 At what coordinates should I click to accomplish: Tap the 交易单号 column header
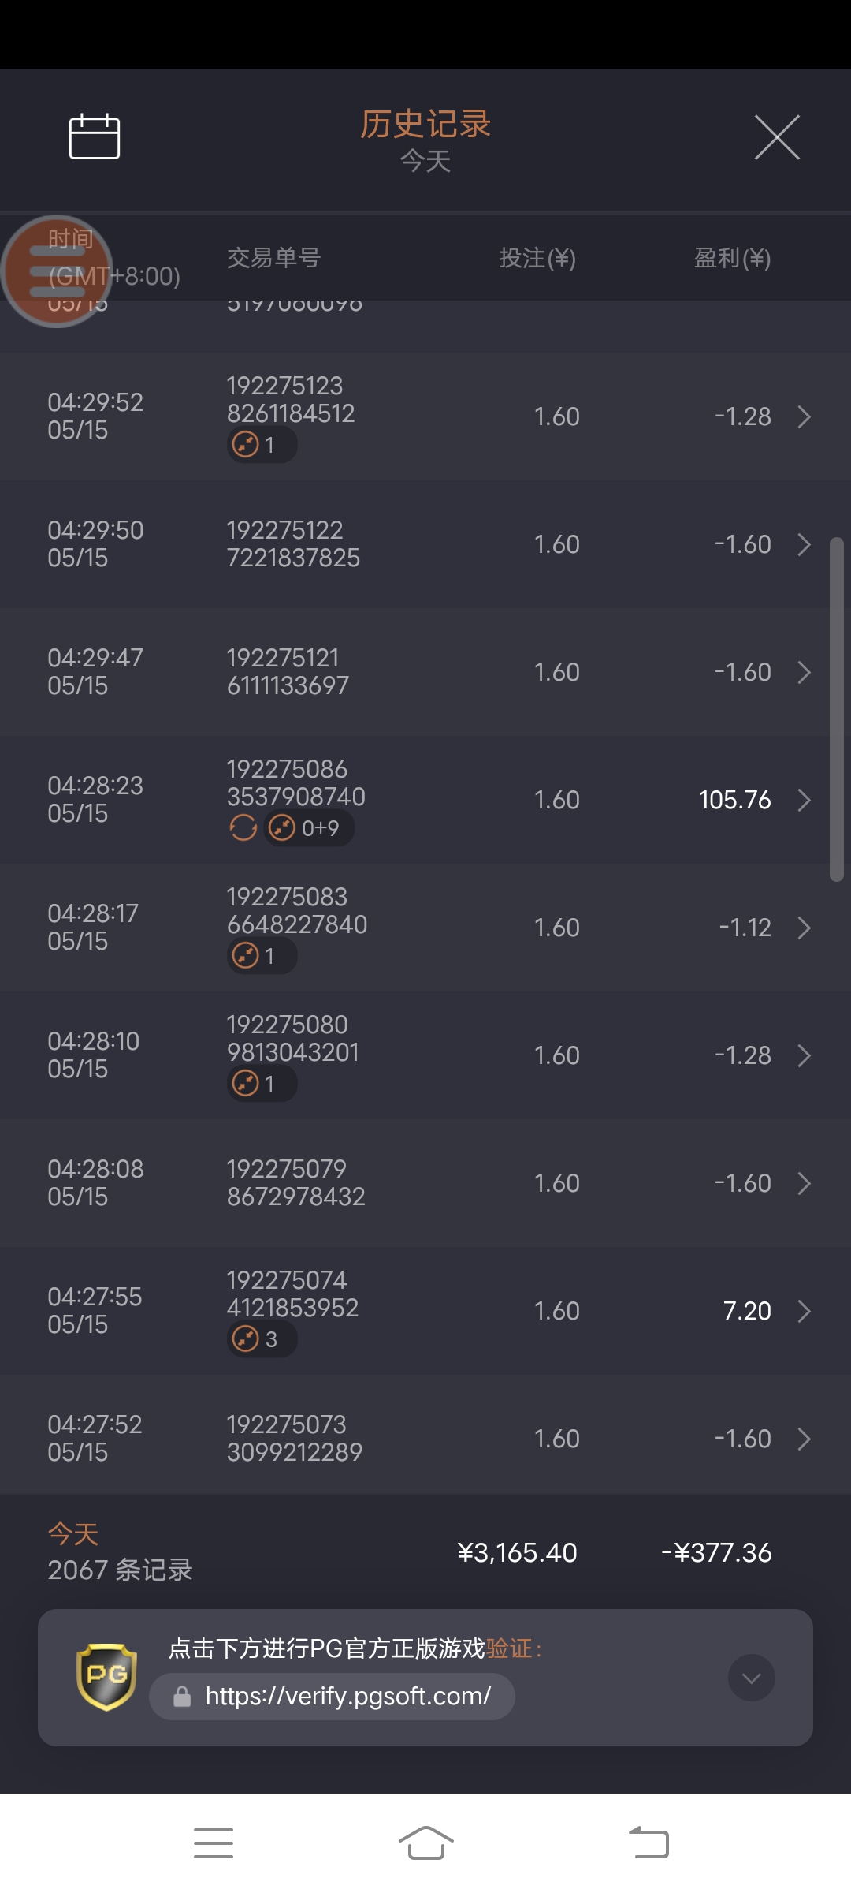[273, 258]
